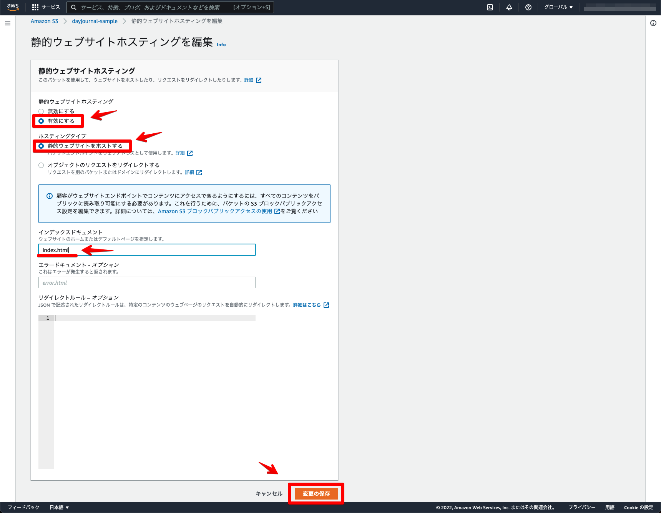Open 詳細 link in panel header
The height and width of the screenshot is (513, 661).
click(x=249, y=80)
